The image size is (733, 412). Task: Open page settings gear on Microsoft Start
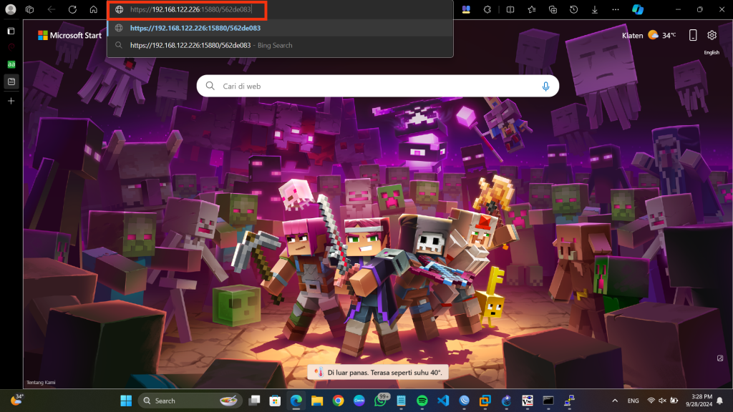click(x=712, y=35)
